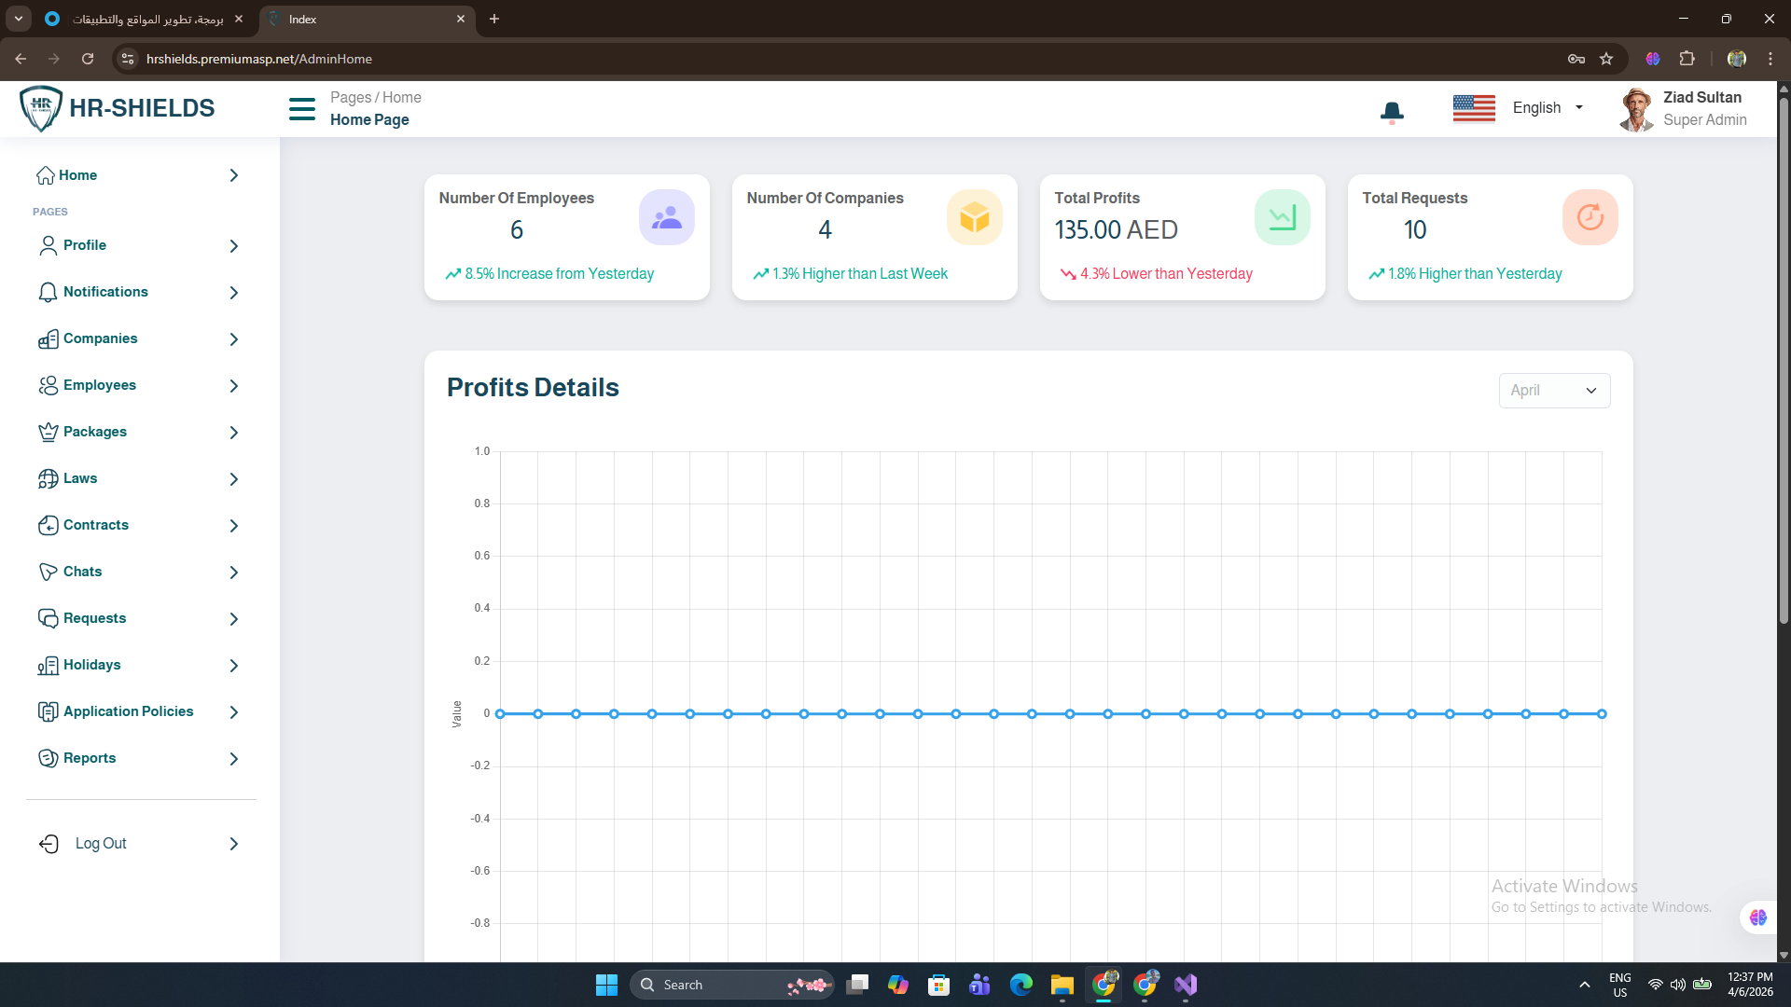The height and width of the screenshot is (1007, 1791).
Task: Toggle the hamburger sidebar menu icon
Action: 301,109
